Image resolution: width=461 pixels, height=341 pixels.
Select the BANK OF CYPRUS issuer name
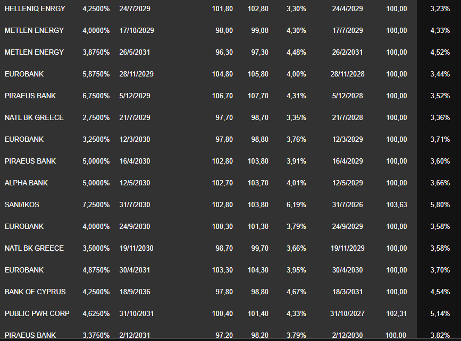pos(35,292)
